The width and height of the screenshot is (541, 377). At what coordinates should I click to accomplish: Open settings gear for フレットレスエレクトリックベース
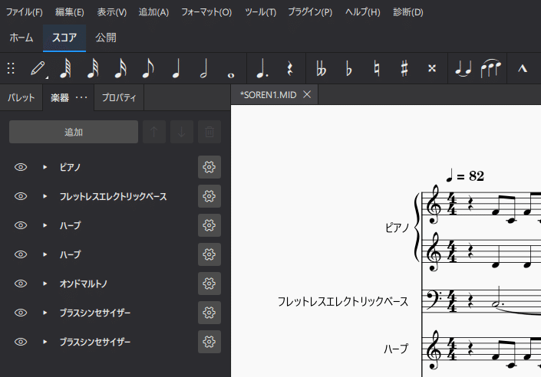point(209,196)
